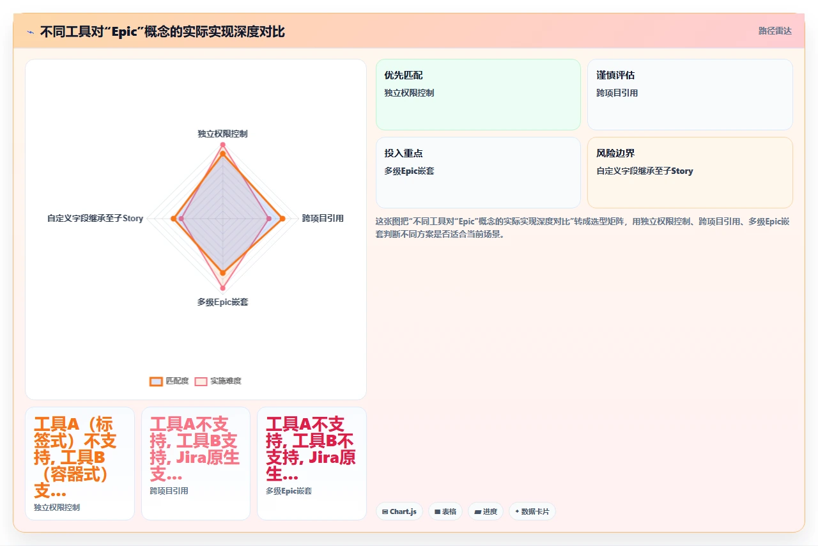Open the 谨慎评估 card
The height and width of the screenshot is (546, 818).
(690, 95)
